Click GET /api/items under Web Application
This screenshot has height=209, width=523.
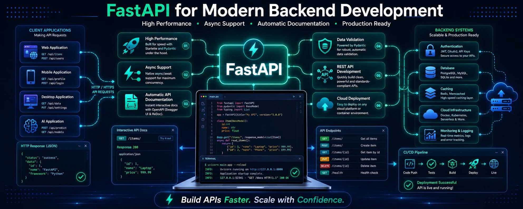pyautogui.click(x=52, y=54)
